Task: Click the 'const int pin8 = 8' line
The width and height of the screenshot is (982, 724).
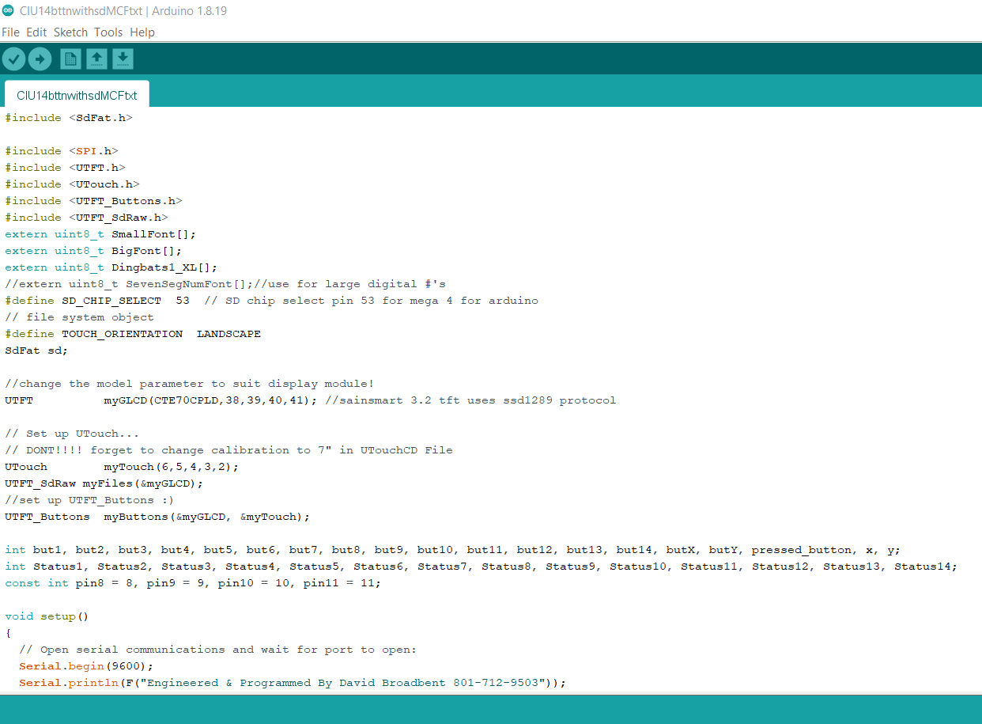Action: coord(193,583)
